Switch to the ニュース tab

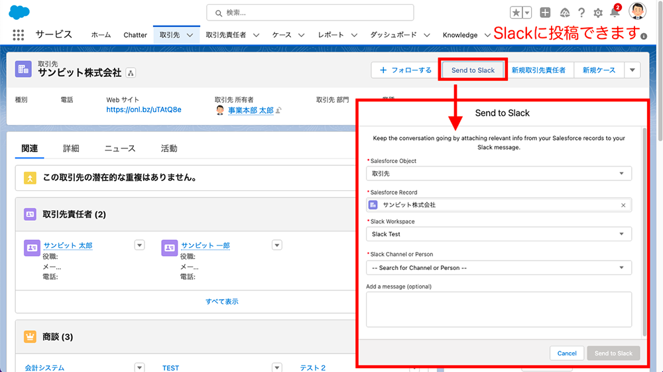[x=120, y=149]
